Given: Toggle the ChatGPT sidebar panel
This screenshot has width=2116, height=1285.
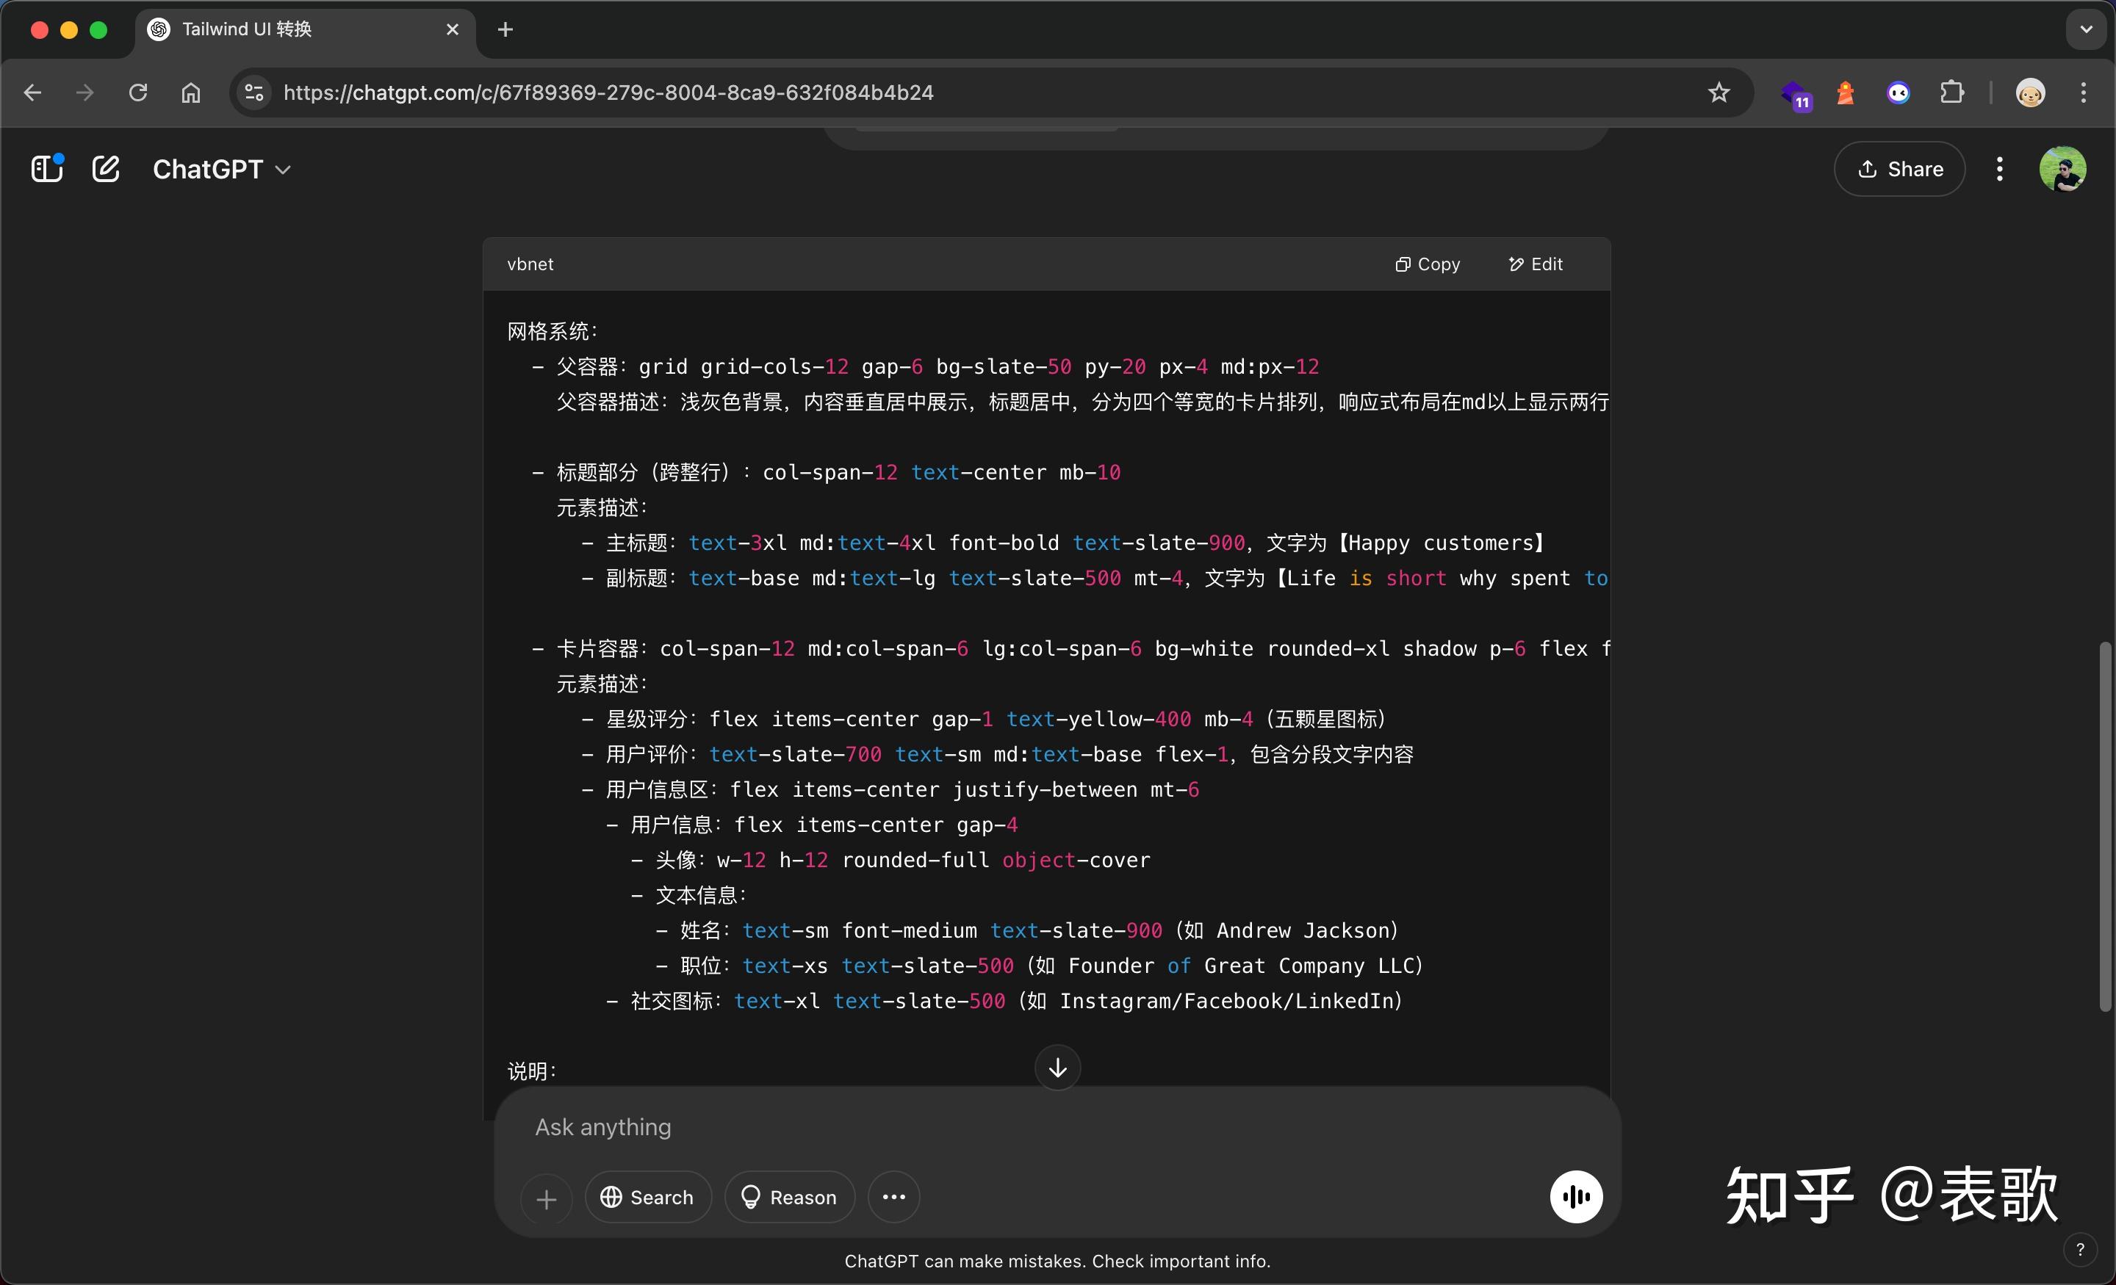Looking at the screenshot, I should 46,168.
